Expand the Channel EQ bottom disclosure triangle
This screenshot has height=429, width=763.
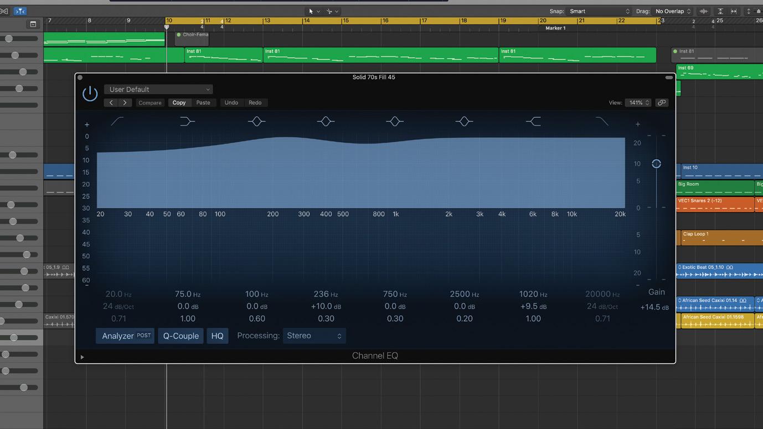coord(82,357)
